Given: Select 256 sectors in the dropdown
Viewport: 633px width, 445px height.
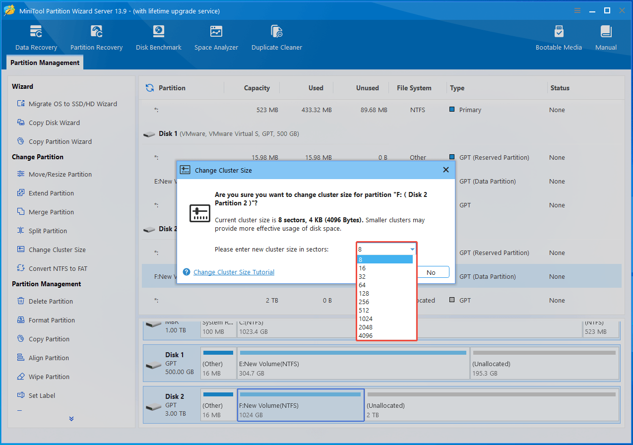Looking at the screenshot, I should (x=385, y=302).
